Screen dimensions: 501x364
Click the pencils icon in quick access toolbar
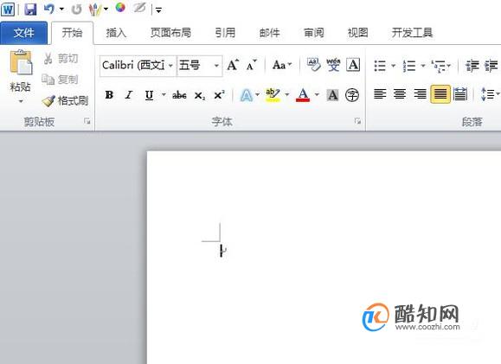95,10
